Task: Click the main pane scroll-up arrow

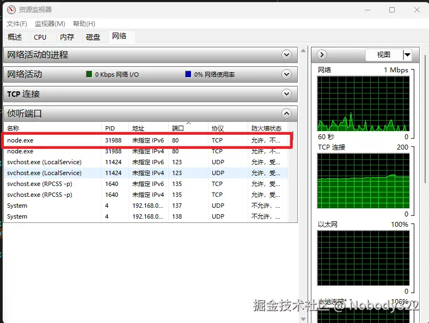Action: pos(303,51)
